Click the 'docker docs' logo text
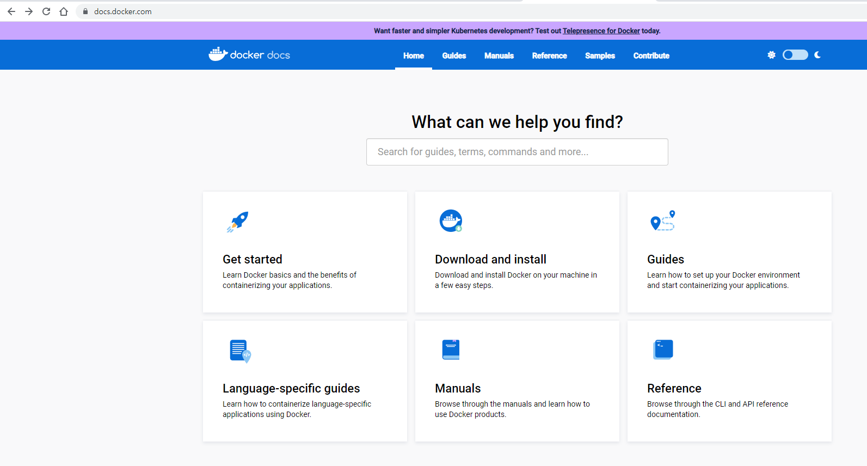The image size is (867, 466). 260,55
